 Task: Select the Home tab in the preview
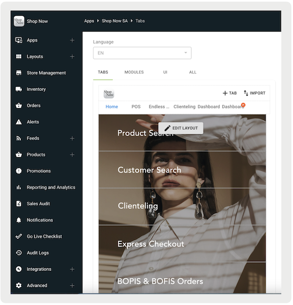[112, 107]
